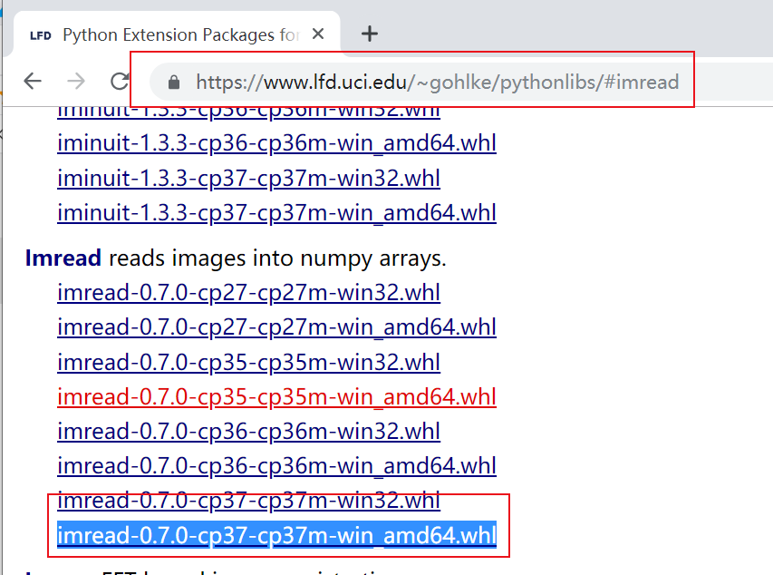Image resolution: width=773 pixels, height=575 pixels.
Task: Open the imread-0.7.0-cp35-cp35m-win32.whl package
Action: 248,362
